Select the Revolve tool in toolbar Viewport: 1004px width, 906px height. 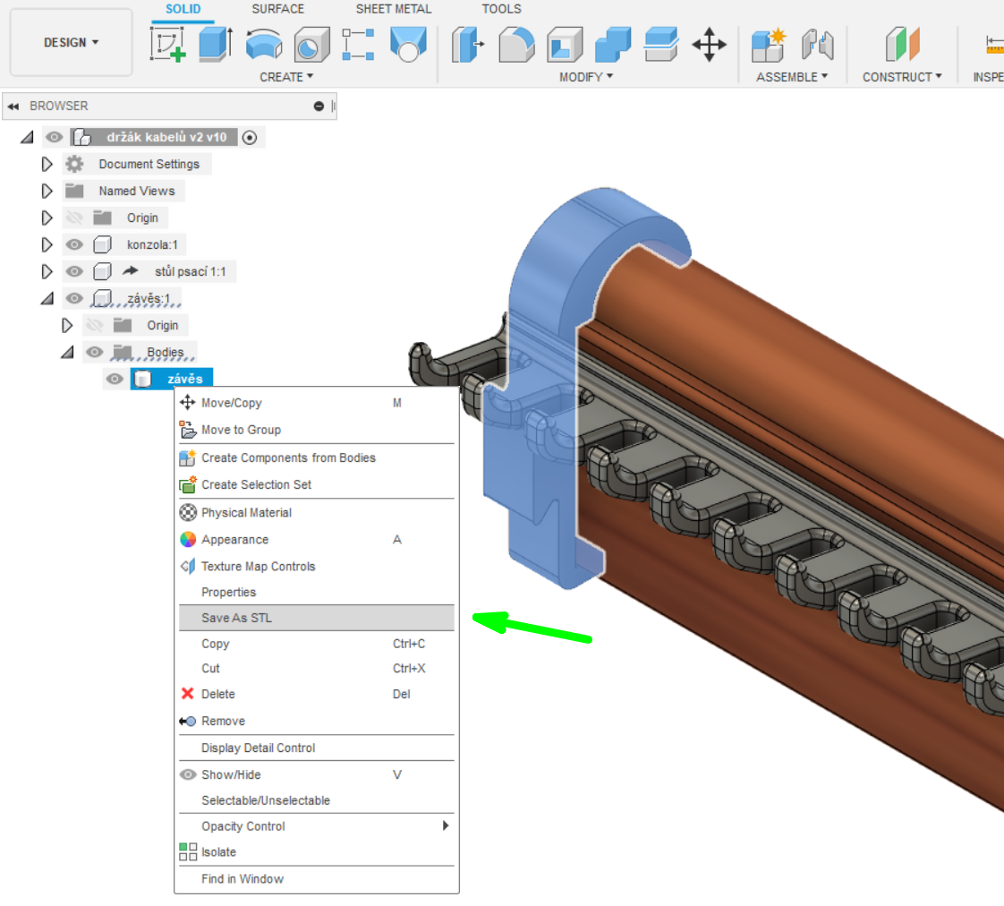point(263,44)
